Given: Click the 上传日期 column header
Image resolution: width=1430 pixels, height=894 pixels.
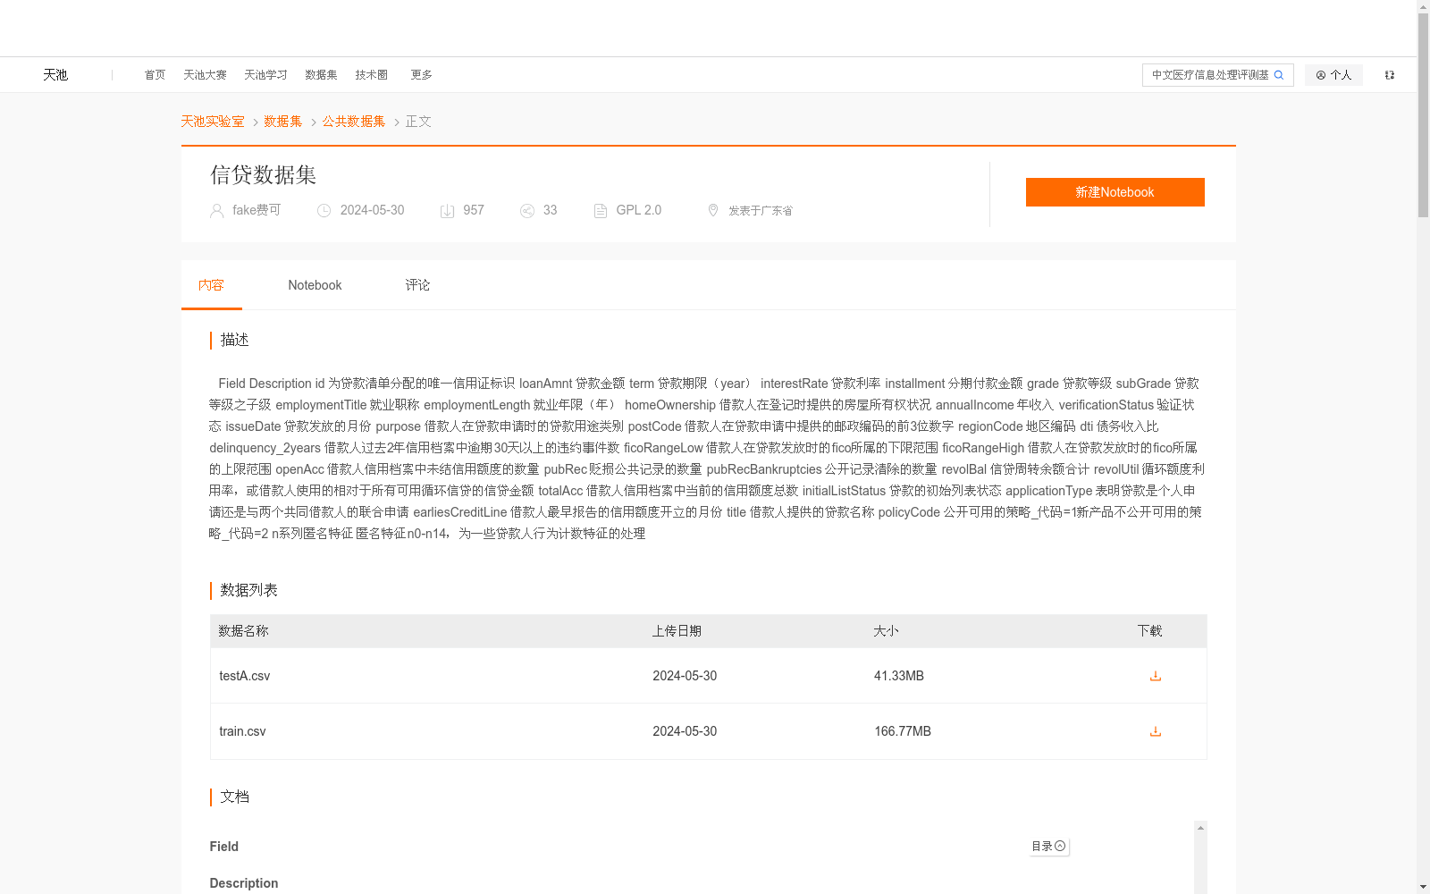Looking at the screenshot, I should (x=677, y=631).
